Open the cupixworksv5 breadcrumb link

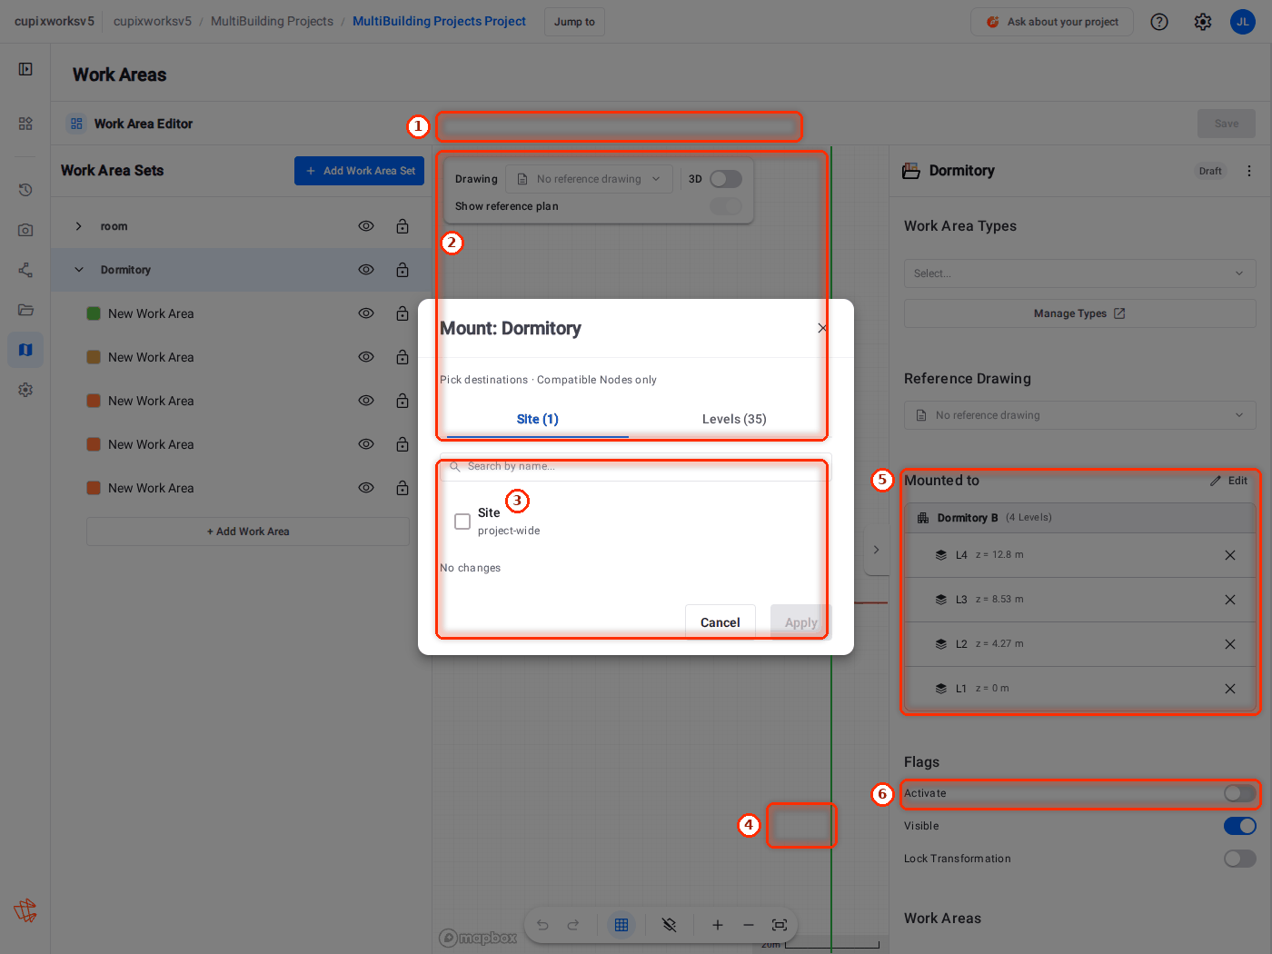[153, 21]
